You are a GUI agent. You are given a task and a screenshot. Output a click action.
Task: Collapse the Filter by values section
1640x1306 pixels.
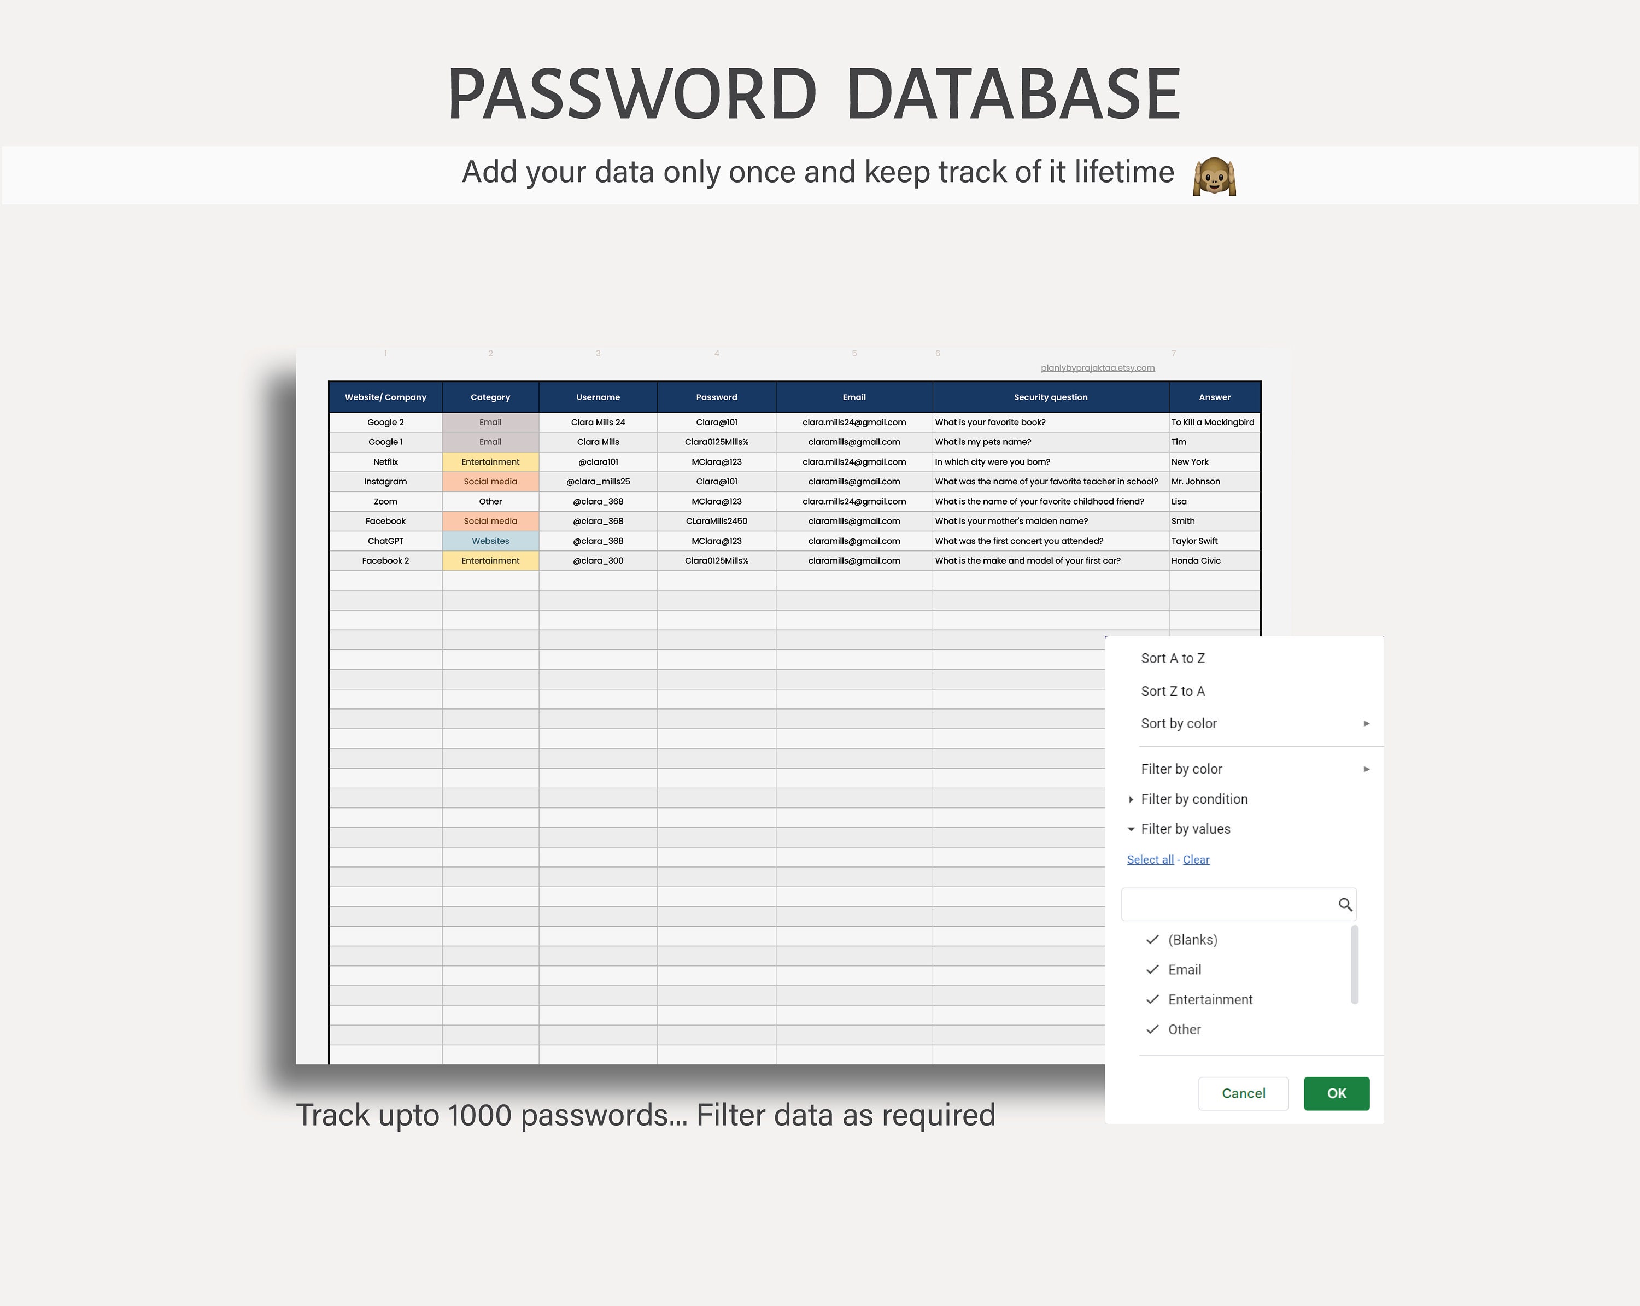point(1185,829)
